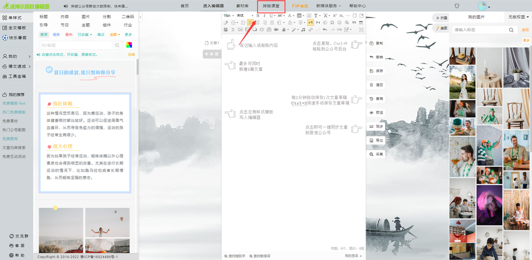Image resolution: width=532 pixels, height=260 pixels.
Task: Open underline style dropdown arrow
Action: point(275,16)
